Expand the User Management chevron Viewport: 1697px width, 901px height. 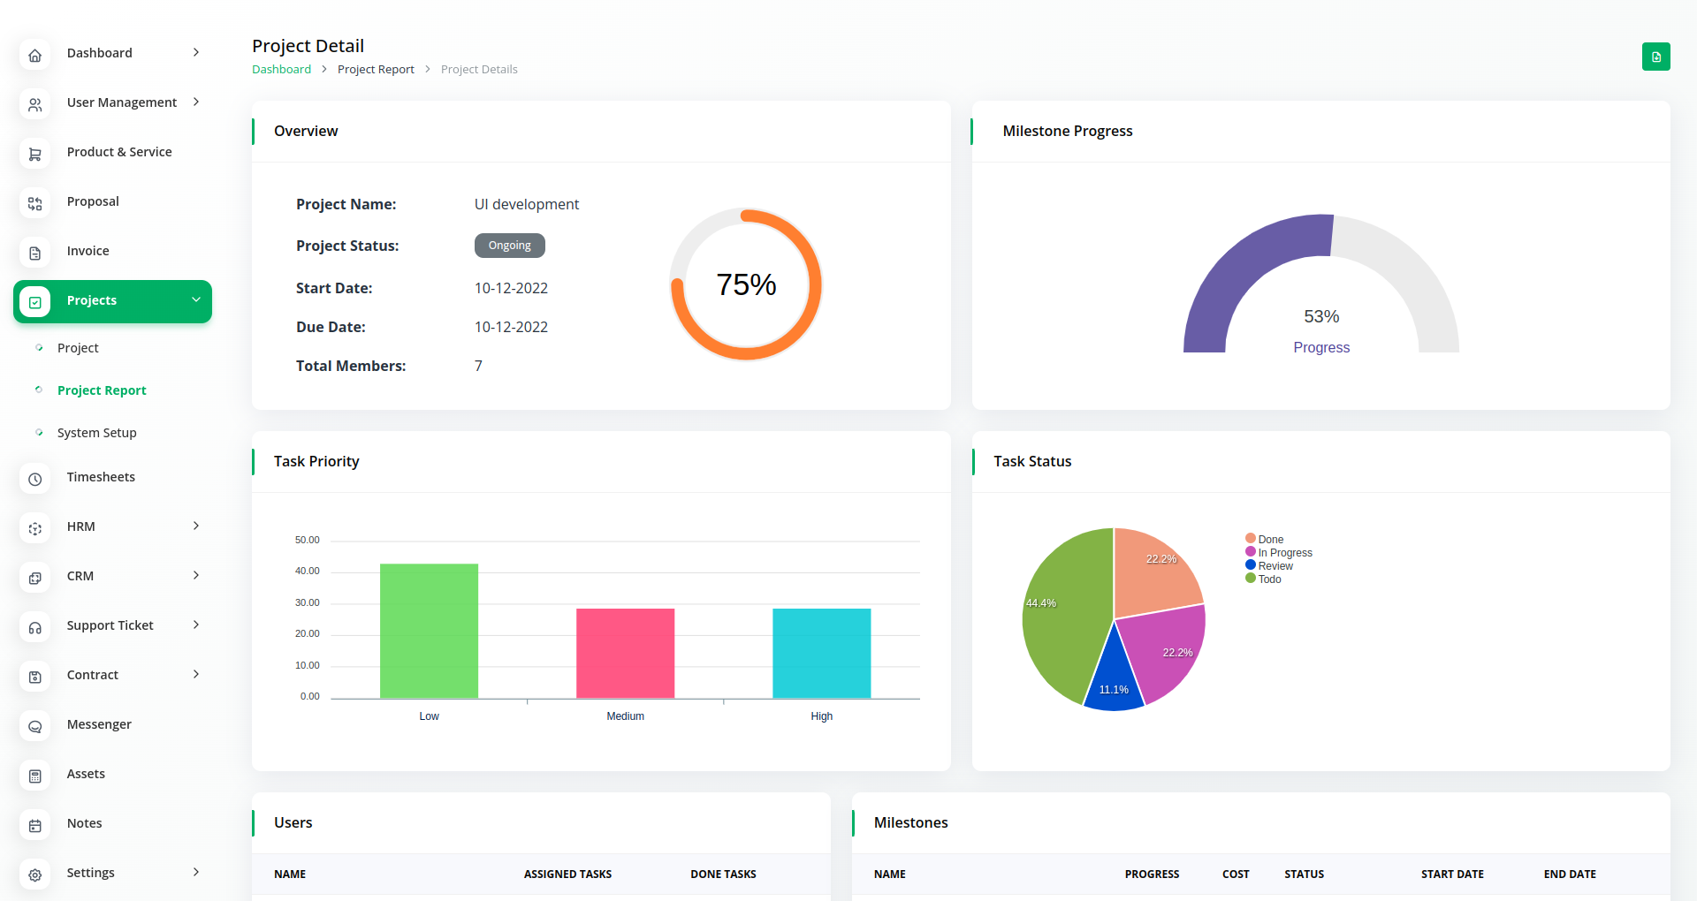click(x=196, y=102)
